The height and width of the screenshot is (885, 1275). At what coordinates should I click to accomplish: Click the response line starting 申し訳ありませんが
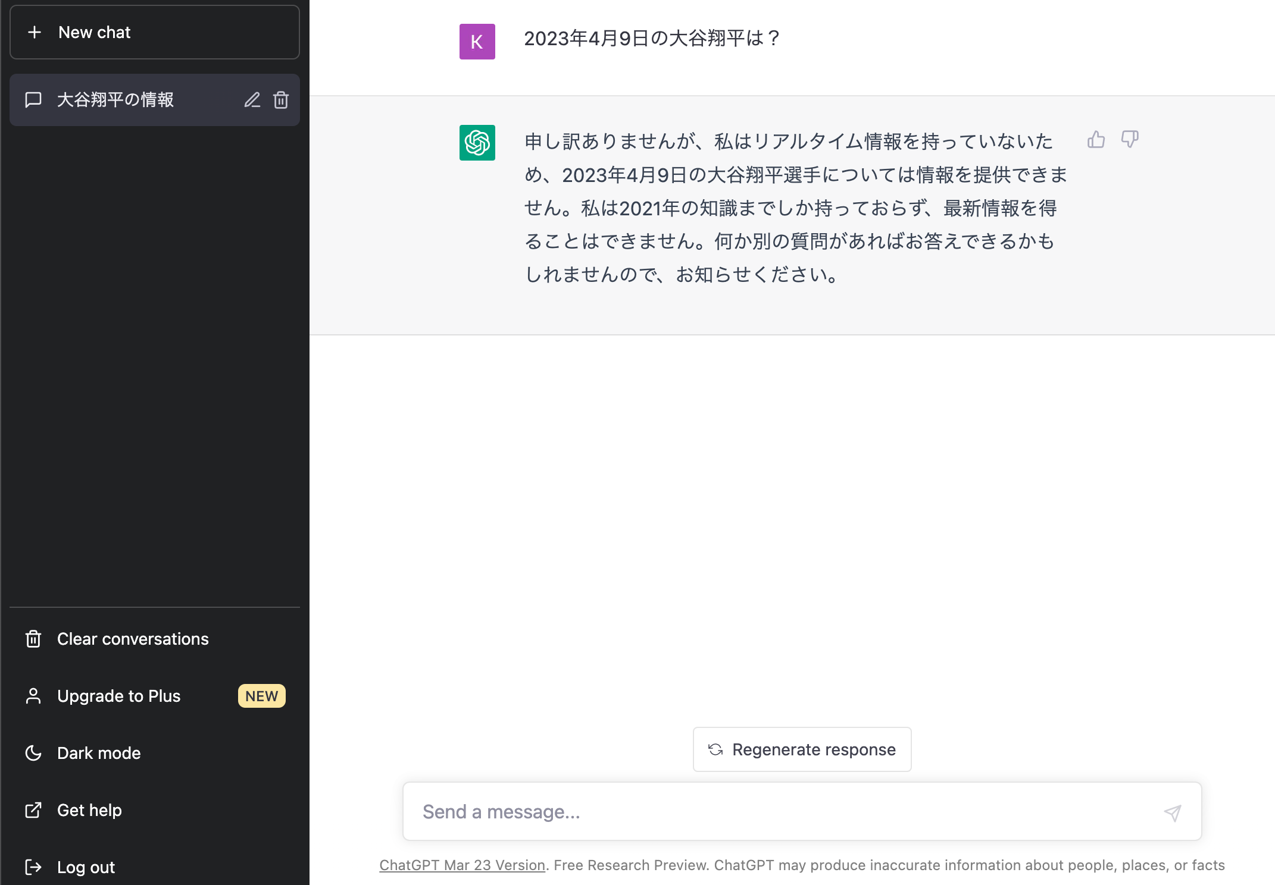point(789,142)
